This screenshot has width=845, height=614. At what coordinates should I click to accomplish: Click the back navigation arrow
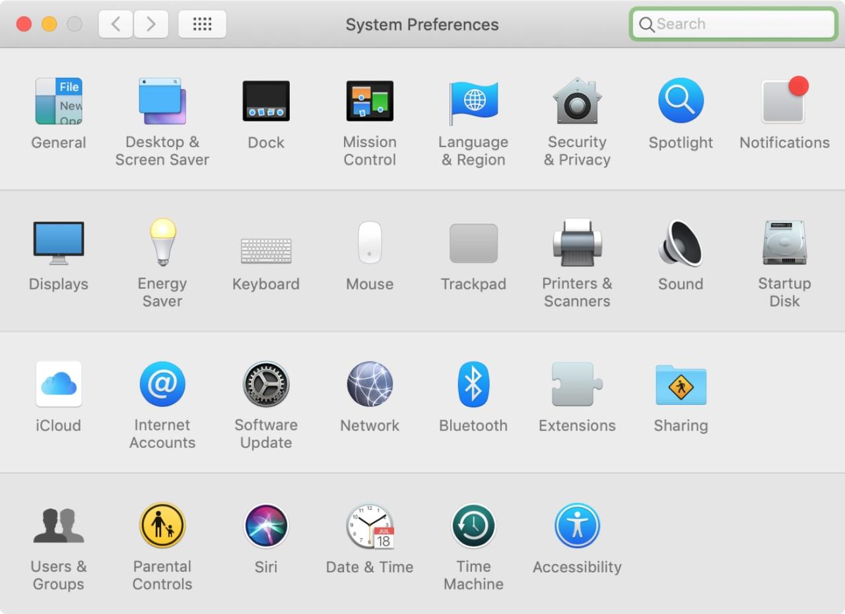[116, 24]
